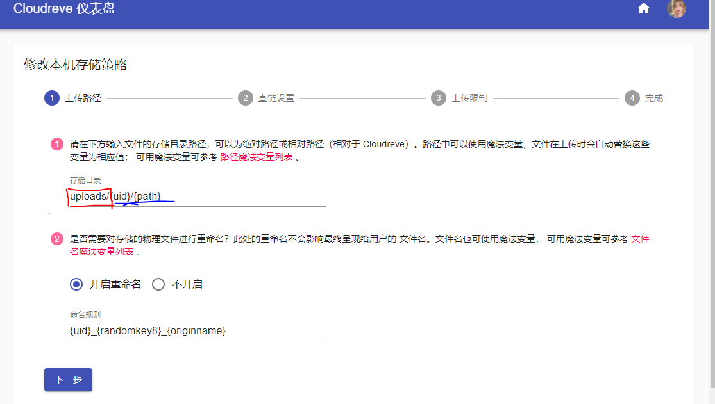Click the Cloudreve 仪表盘 title

tap(64, 9)
